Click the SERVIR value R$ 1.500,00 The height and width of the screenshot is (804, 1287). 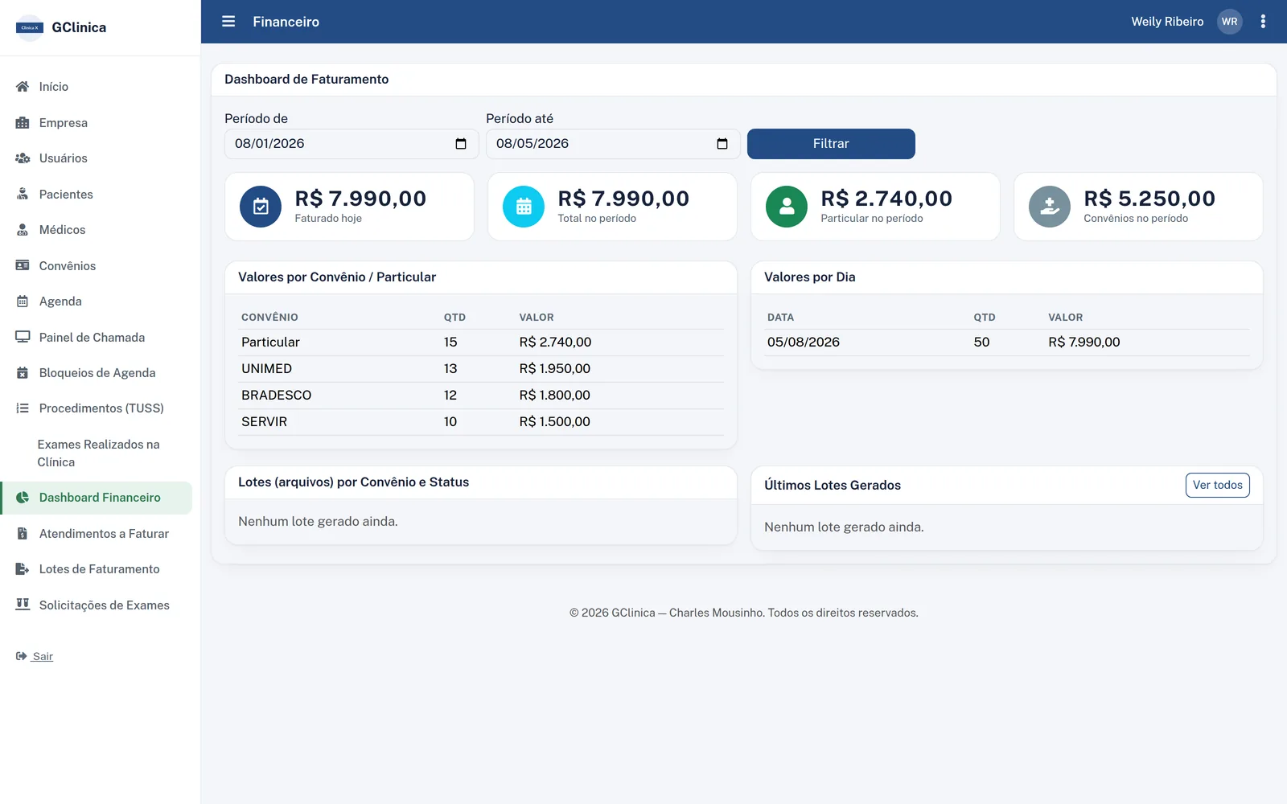(555, 422)
